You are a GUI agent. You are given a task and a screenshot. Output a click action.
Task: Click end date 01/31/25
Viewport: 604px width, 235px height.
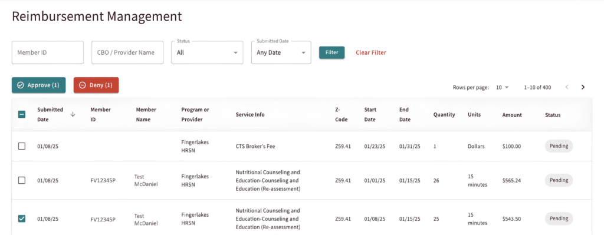click(x=409, y=147)
